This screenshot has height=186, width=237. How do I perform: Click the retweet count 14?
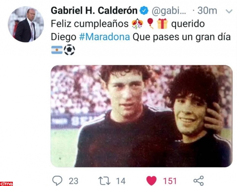click(x=121, y=181)
